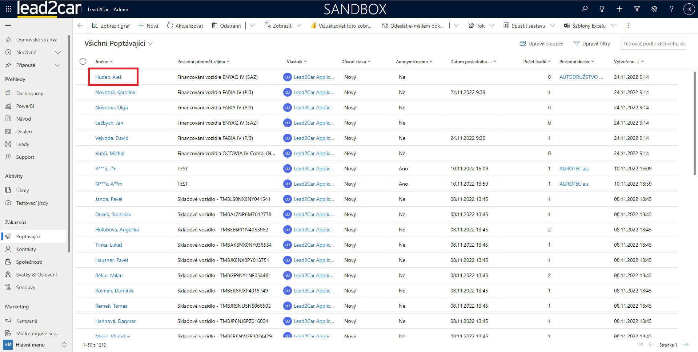The width and height of the screenshot is (698, 352).
Task: Click the keyword filter search field
Action: (x=653, y=44)
